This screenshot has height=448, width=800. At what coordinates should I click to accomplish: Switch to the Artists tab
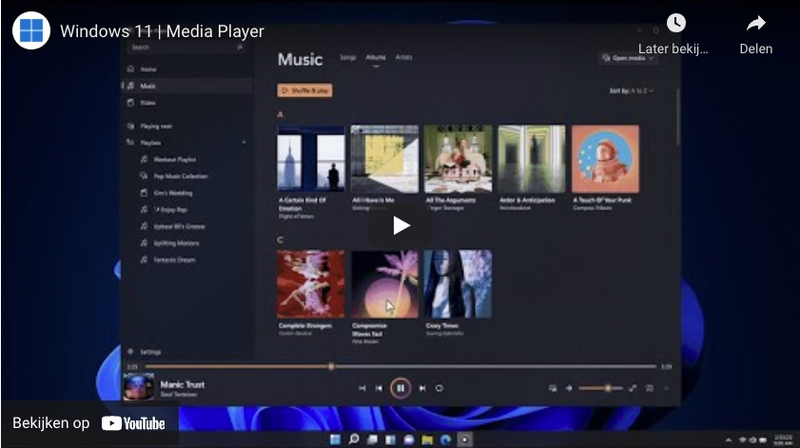[404, 58]
